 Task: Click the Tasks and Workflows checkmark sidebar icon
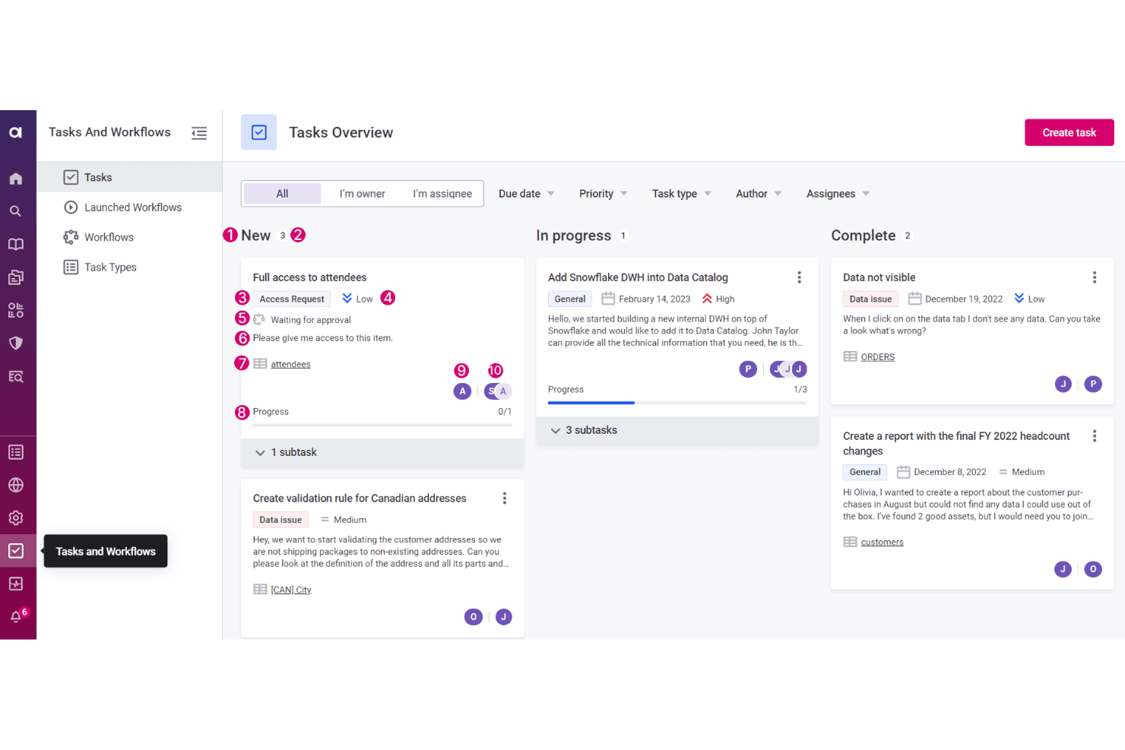tap(16, 551)
